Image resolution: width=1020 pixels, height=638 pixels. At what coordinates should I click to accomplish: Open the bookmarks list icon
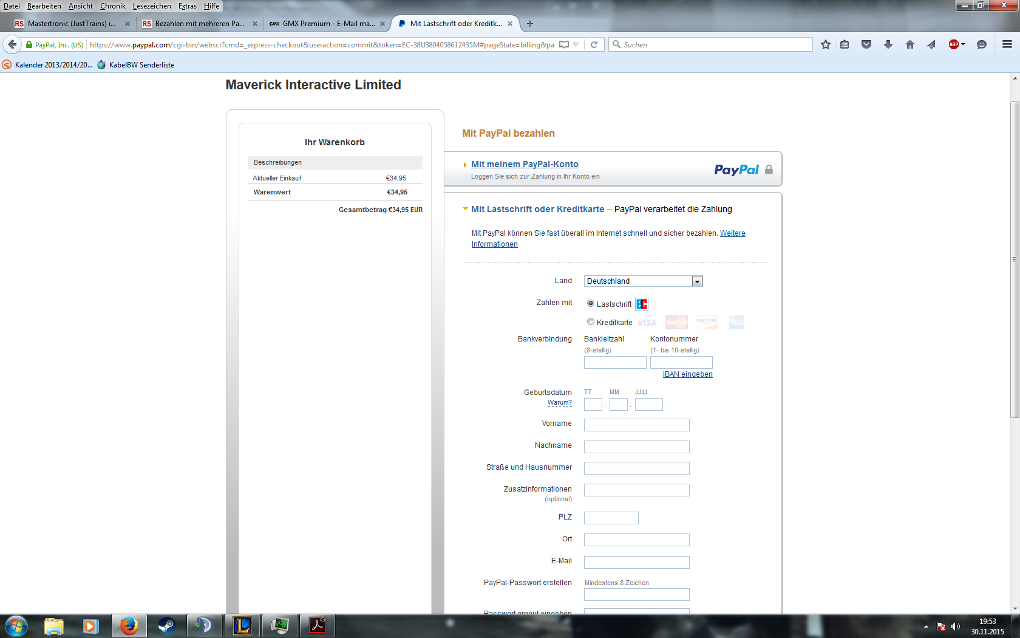(845, 44)
